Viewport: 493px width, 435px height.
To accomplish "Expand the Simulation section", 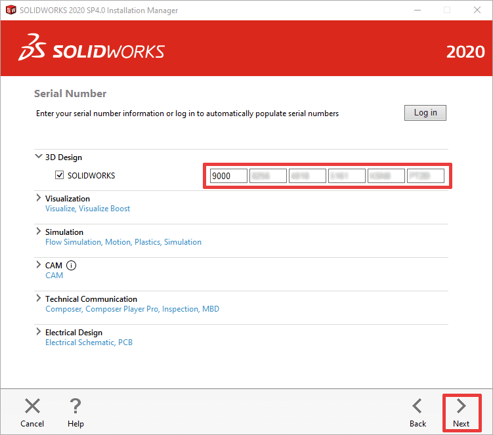I will click(38, 231).
